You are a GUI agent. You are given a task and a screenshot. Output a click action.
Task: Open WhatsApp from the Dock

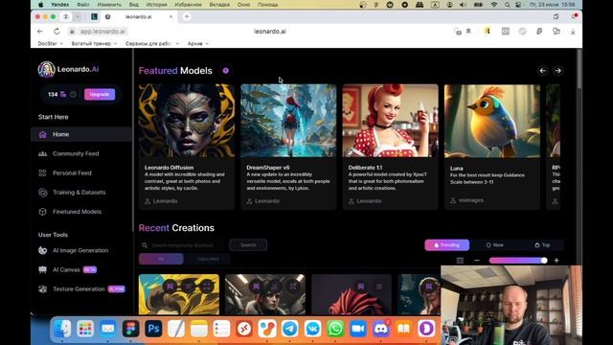[335, 329]
